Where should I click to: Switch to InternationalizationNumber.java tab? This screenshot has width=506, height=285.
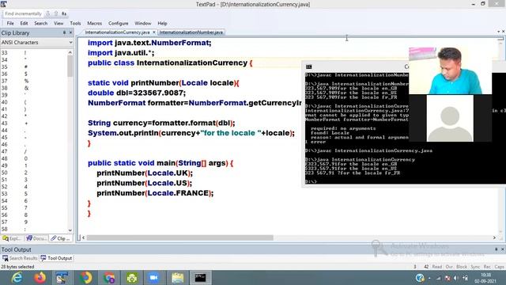pos(191,32)
